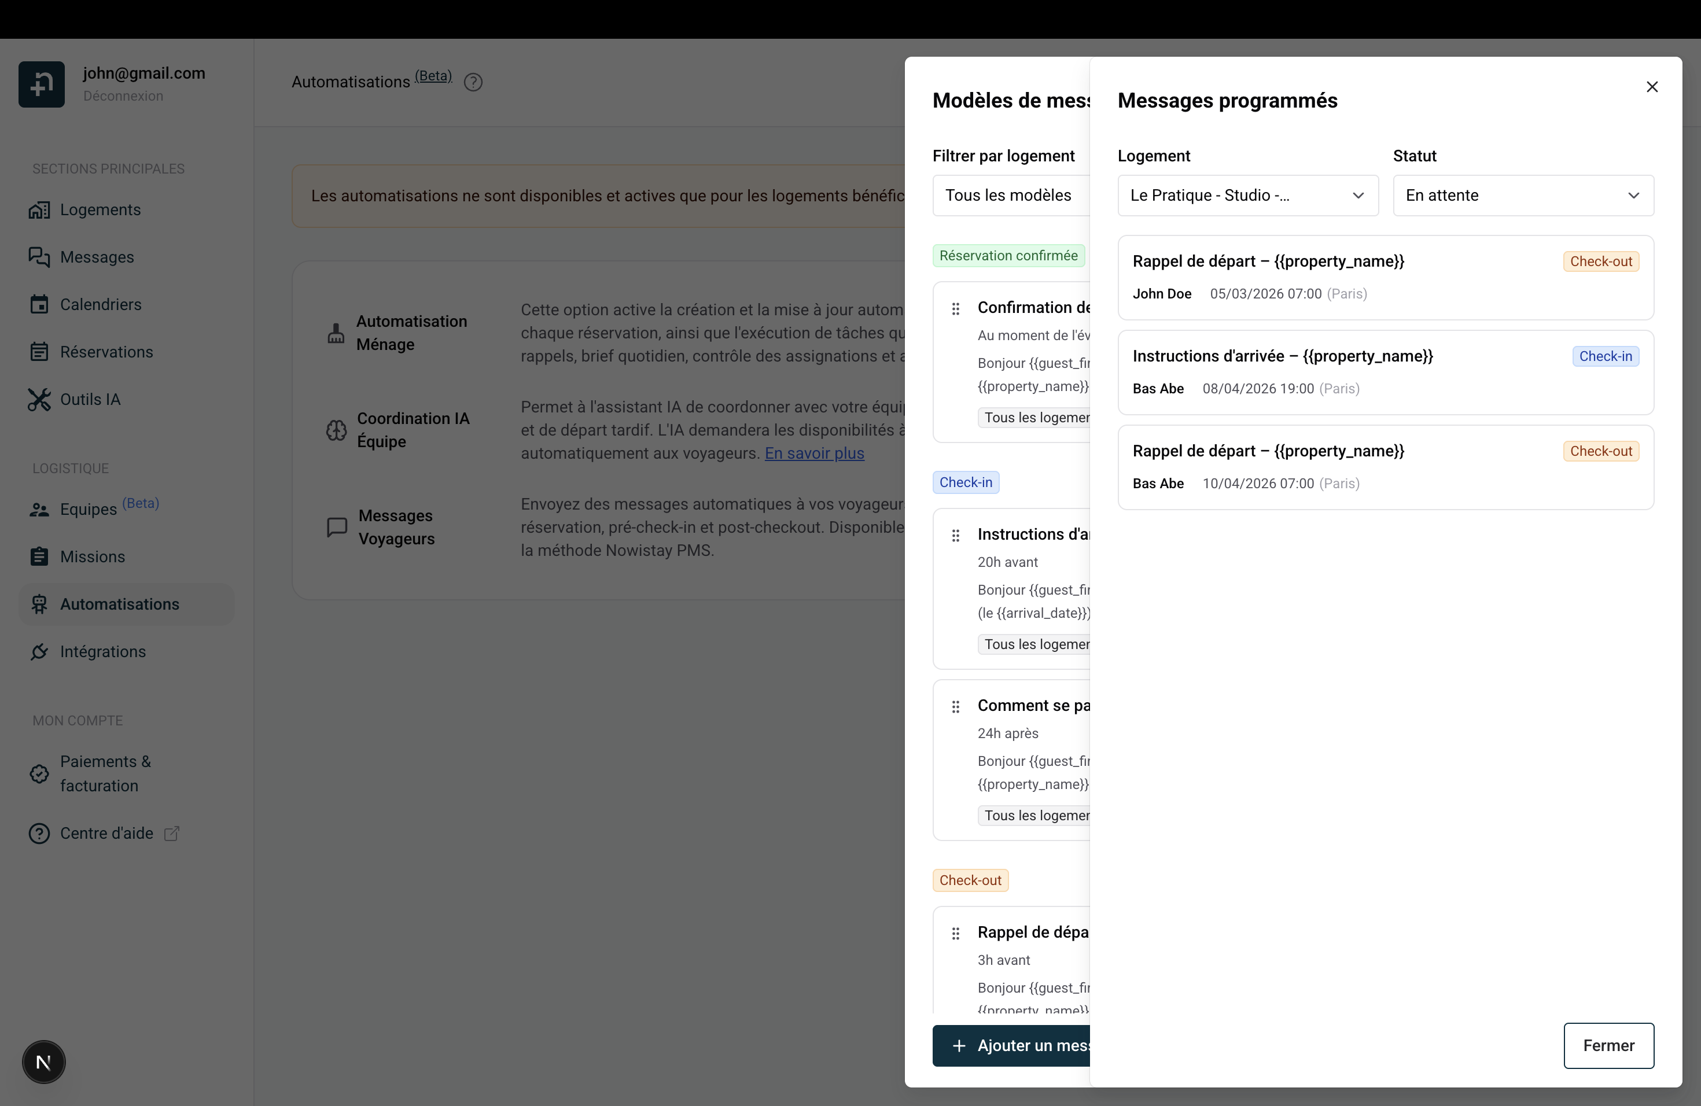Switch to the Automatisations section in the sidebar
Screen dimensions: 1701x1106
[119, 604]
